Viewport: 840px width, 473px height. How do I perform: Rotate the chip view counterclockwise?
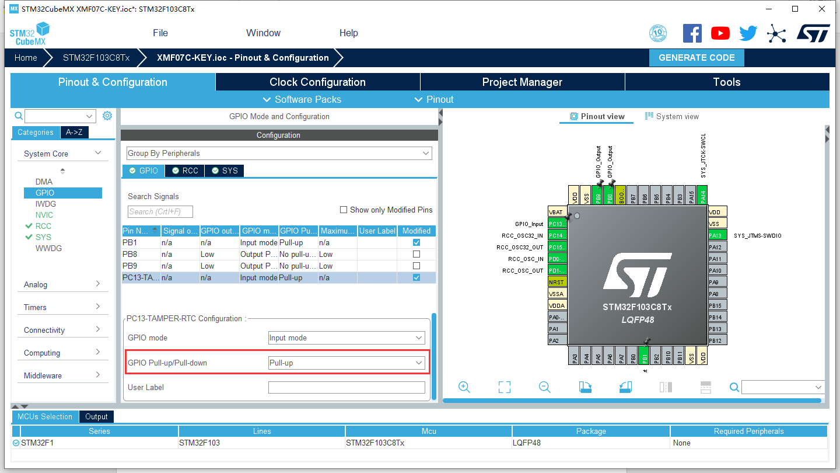[625, 387]
